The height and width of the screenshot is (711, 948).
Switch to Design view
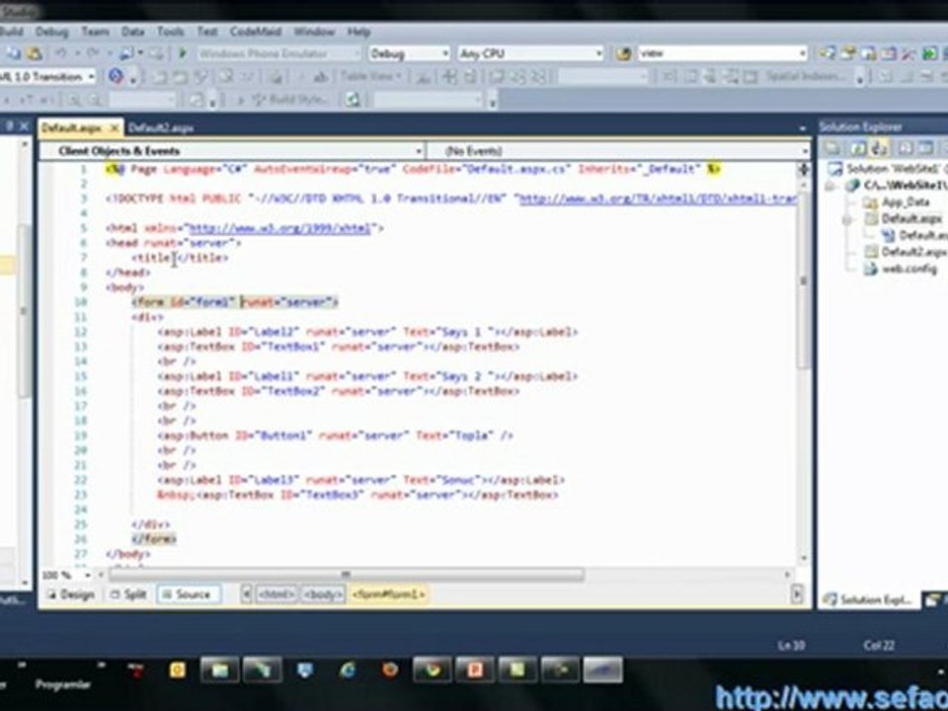click(x=71, y=594)
